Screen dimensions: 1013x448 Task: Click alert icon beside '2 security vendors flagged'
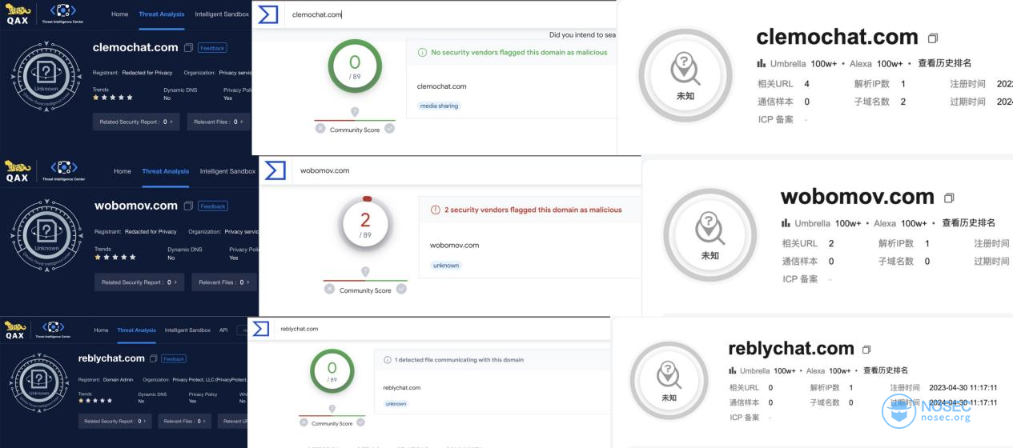point(436,210)
